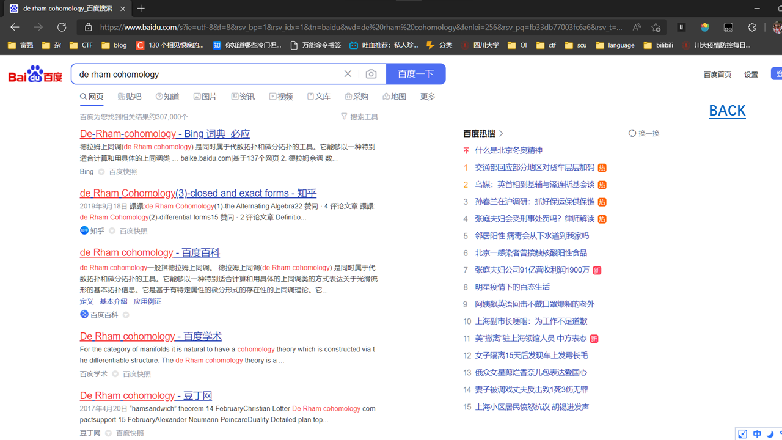Click the site lock icon in address bar
Image resolution: width=782 pixels, height=440 pixels.
(88, 27)
